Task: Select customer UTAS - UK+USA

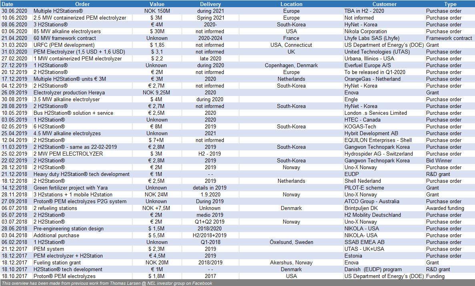Action: [x=364, y=249]
